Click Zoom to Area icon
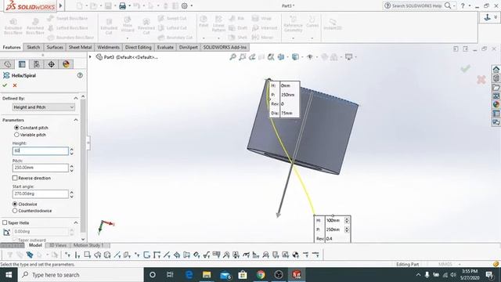Image resolution: width=501 pixels, height=282 pixels. (243, 57)
